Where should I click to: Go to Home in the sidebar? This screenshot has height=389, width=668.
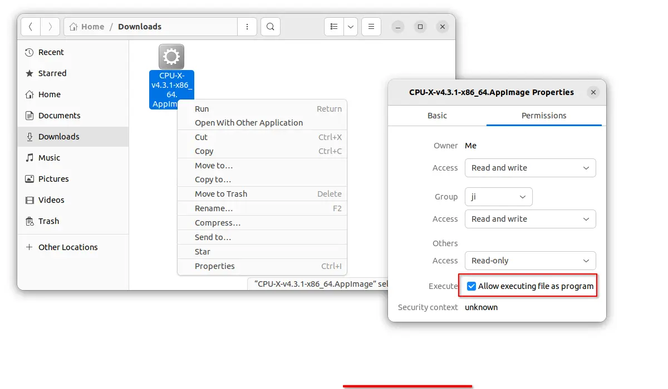[73, 94]
